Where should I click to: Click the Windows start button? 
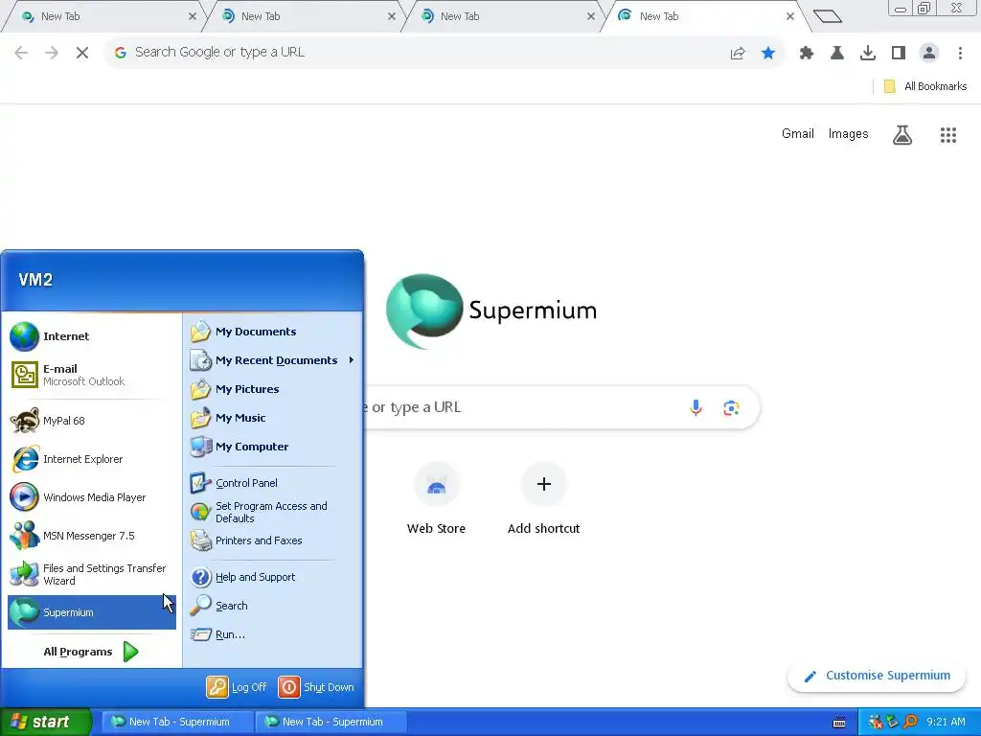45,722
